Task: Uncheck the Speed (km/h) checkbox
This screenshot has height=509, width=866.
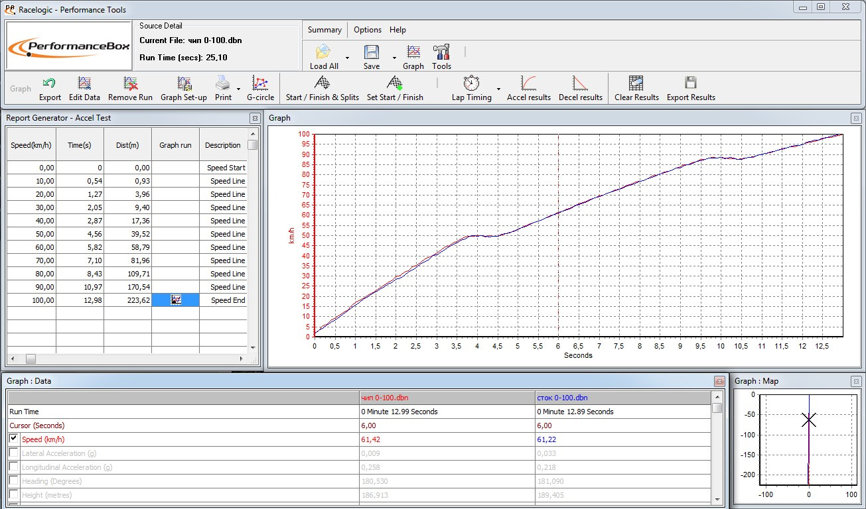Action: (x=14, y=439)
